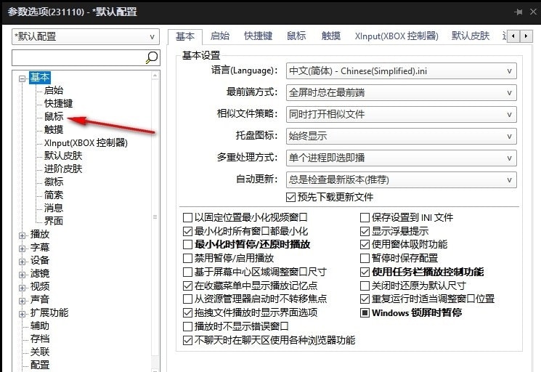Select the 基本 tab
Screen dimensions: 541x372
pos(185,36)
